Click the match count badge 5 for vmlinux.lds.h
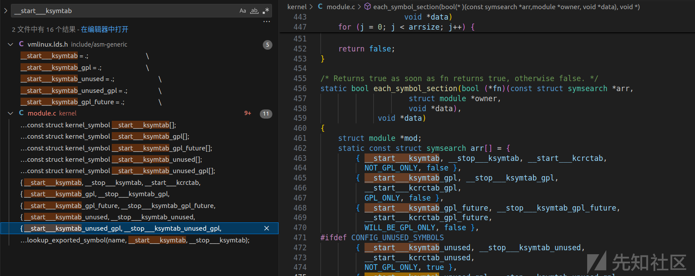 coord(268,45)
